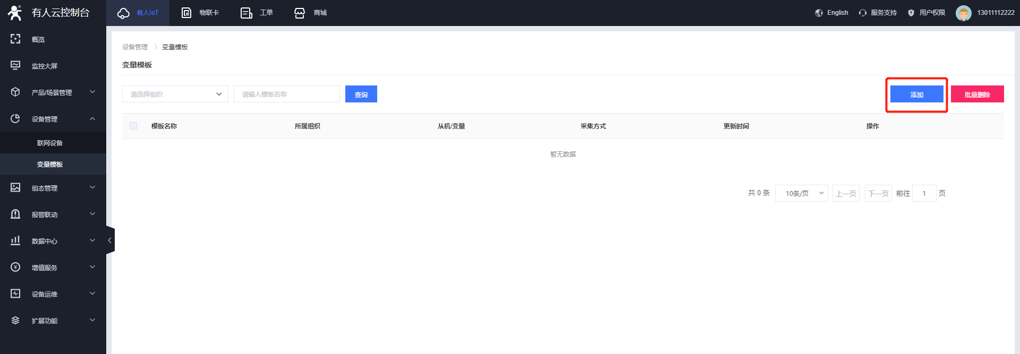Screen dimensions: 1020x354
Task: Click the 工单 ticket icon
Action: 246,13
